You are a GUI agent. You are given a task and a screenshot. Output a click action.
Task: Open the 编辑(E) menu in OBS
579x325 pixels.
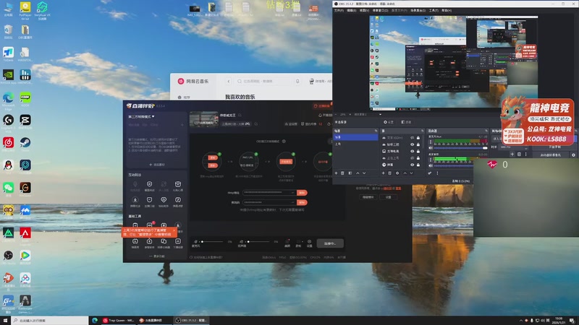coord(351,10)
